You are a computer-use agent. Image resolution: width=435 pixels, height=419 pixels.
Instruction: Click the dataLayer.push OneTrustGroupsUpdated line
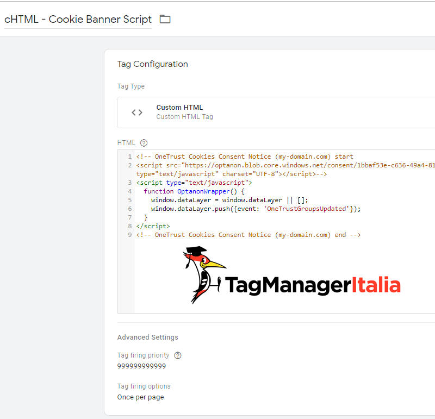[x=256, y=209]
